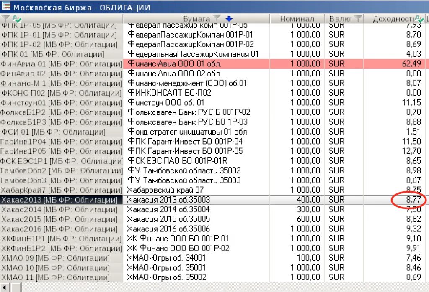Select ХМАО 10 row label
Viewport: 429px width, 292px height.
pos(62,268)
